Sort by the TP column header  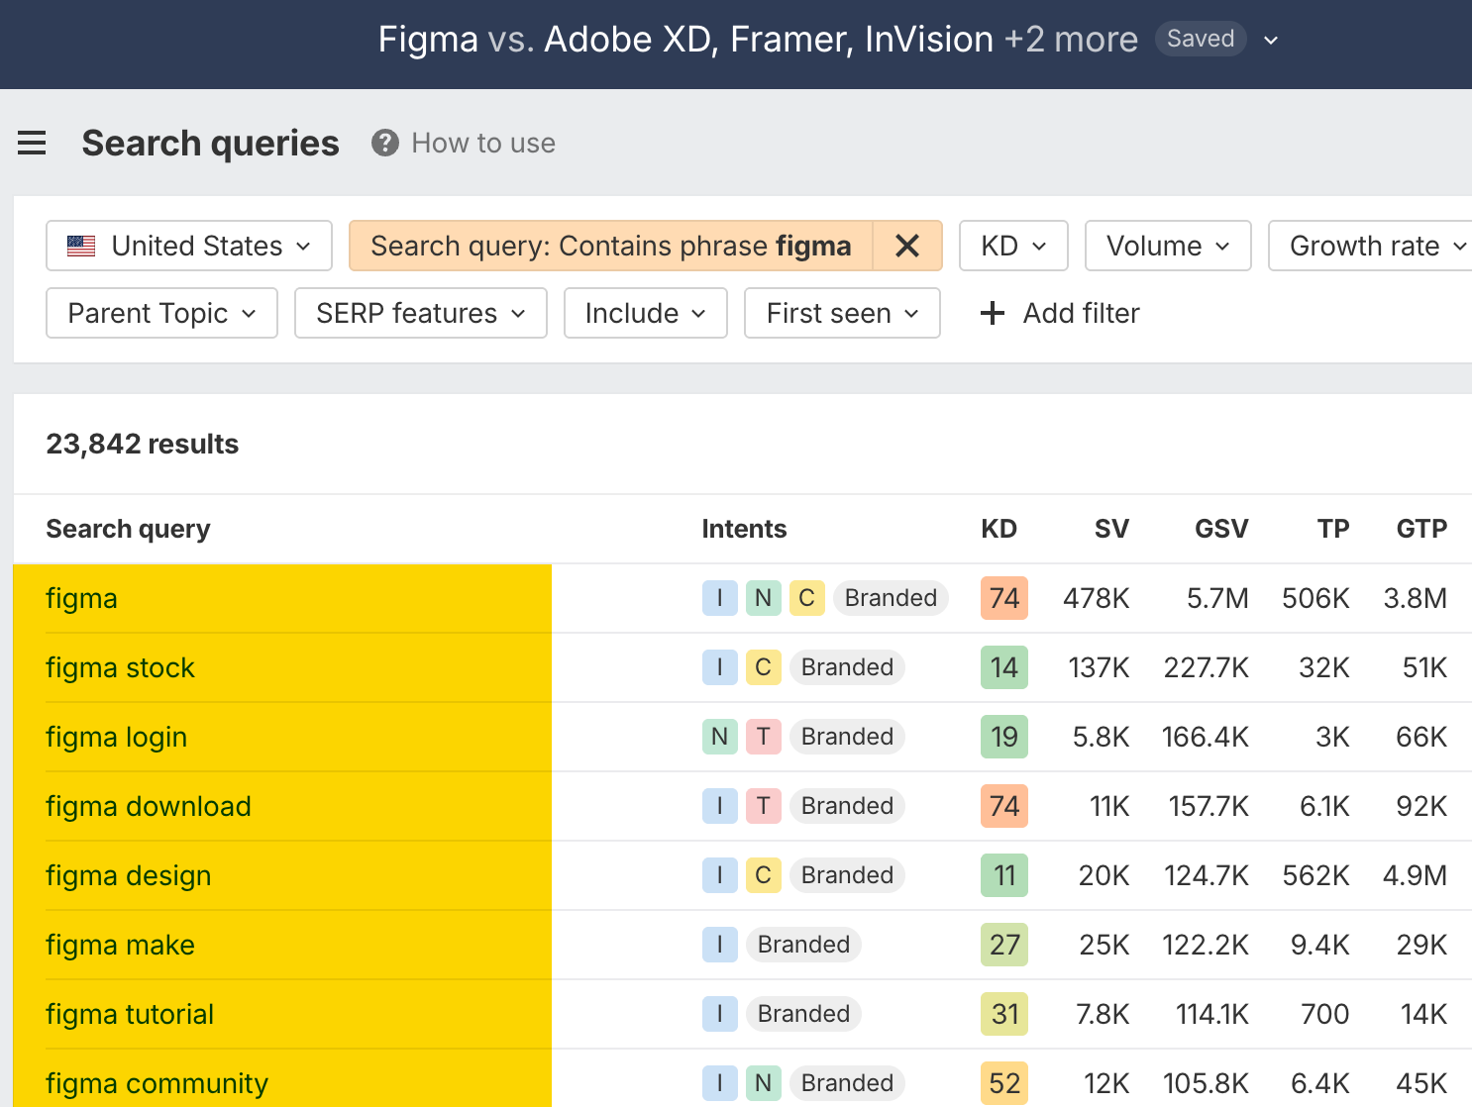[1333, 529]
